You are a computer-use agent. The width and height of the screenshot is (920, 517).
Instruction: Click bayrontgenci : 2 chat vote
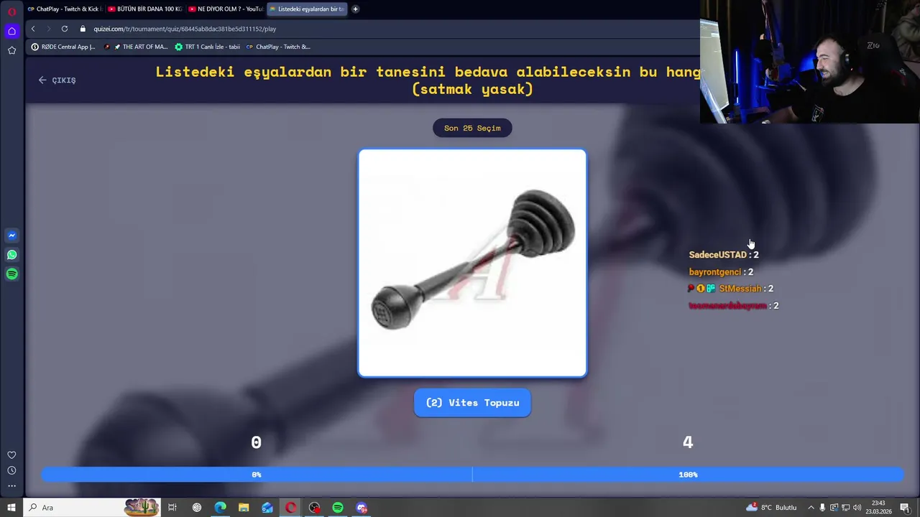721,272
